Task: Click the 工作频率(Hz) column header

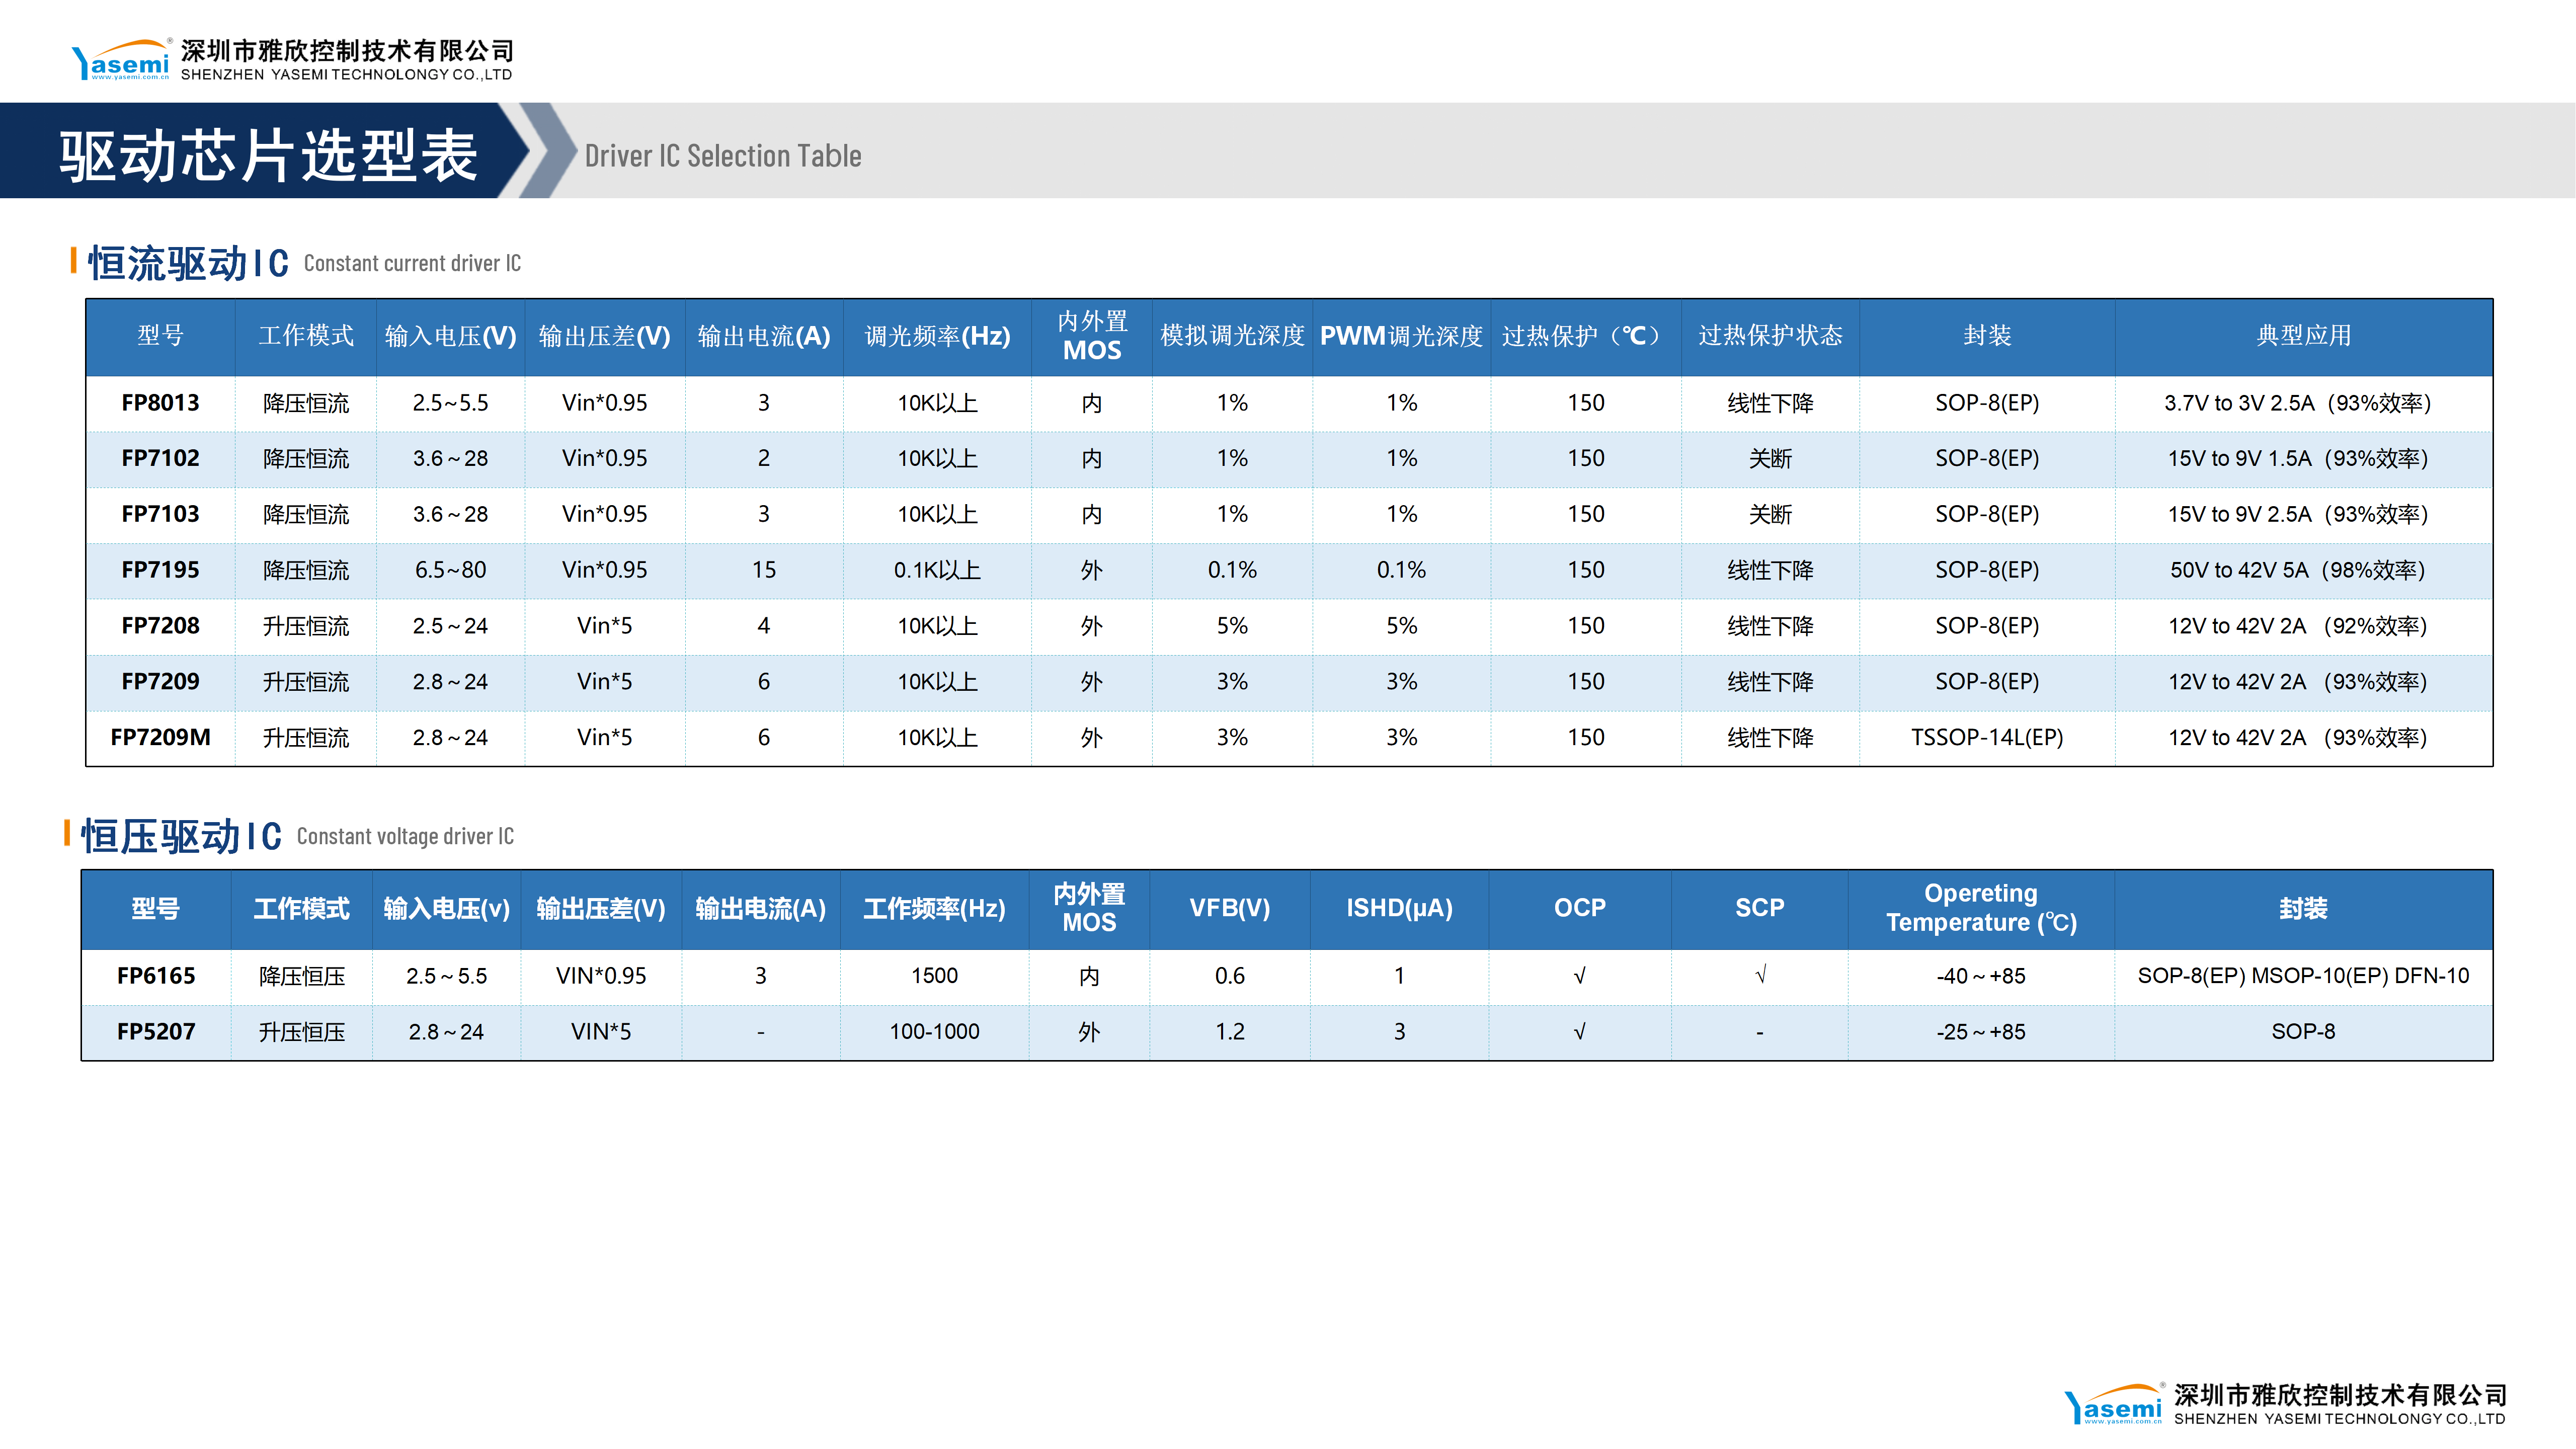Action: point(934,908)
